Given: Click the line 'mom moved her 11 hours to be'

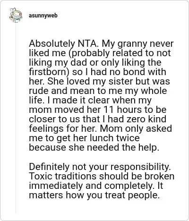Looking at the screenshot, I should (x=98, y=110).
